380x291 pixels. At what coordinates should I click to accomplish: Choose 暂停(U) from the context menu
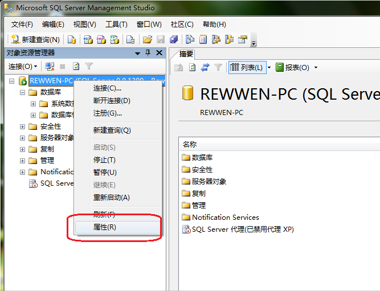coord(118,173)
